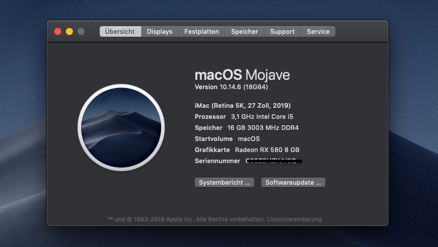This screenshot has width=438, height=247.
Task: Click the Startvolume macOS entry
Action: pyautogui.click(x=227, y=139)
